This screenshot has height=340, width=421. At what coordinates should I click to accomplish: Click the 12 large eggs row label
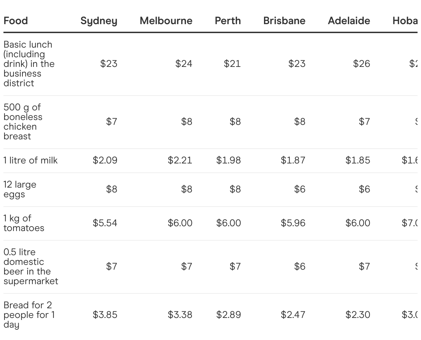[x=20, y=189]
